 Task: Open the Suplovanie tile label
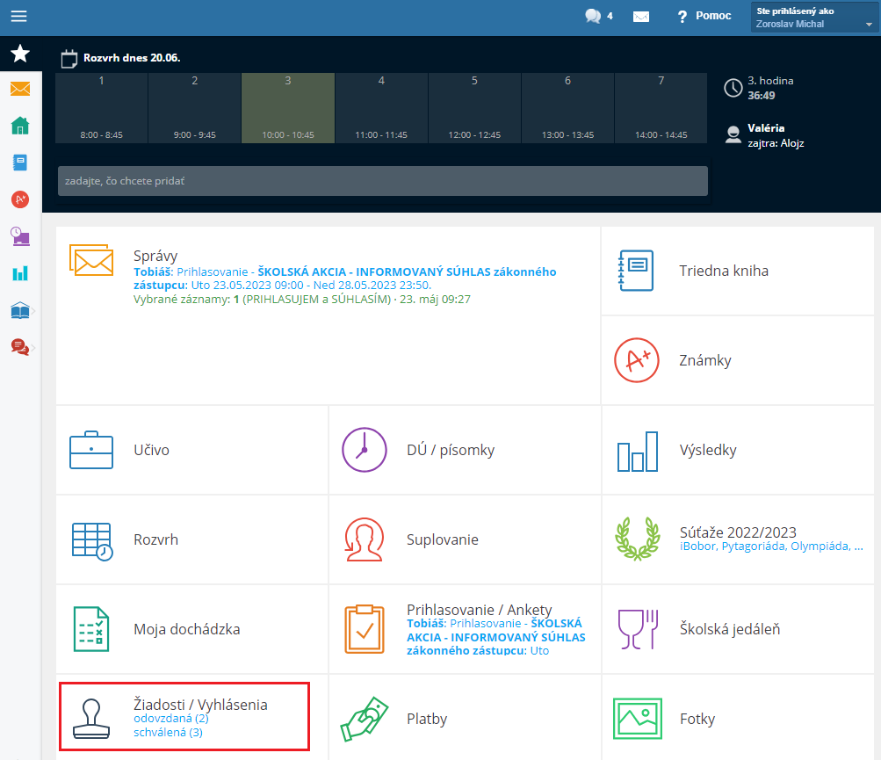[x=443, y=539]
